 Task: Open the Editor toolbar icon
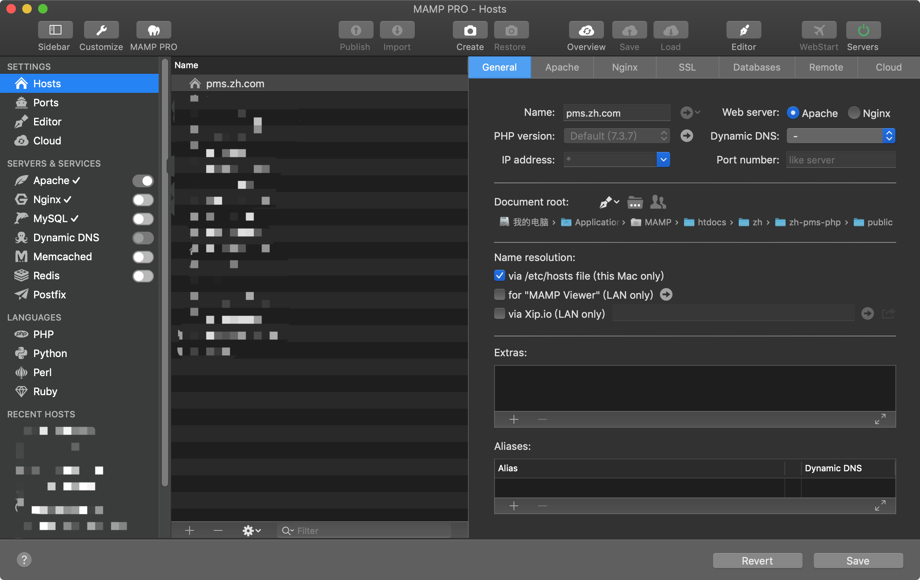(743, 31)
